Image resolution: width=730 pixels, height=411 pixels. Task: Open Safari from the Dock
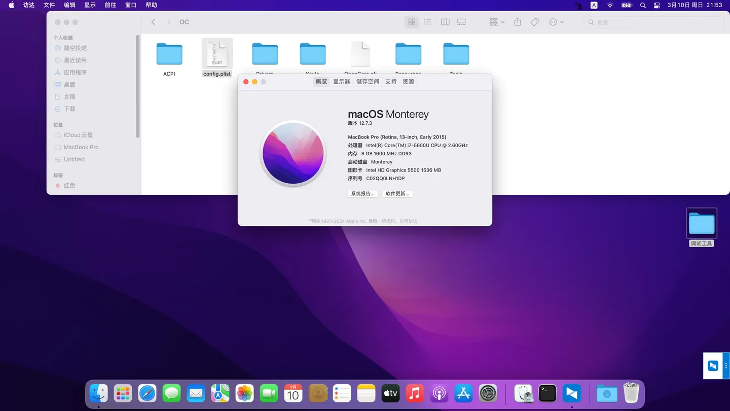pyautogui.click(x=147, y=393)
